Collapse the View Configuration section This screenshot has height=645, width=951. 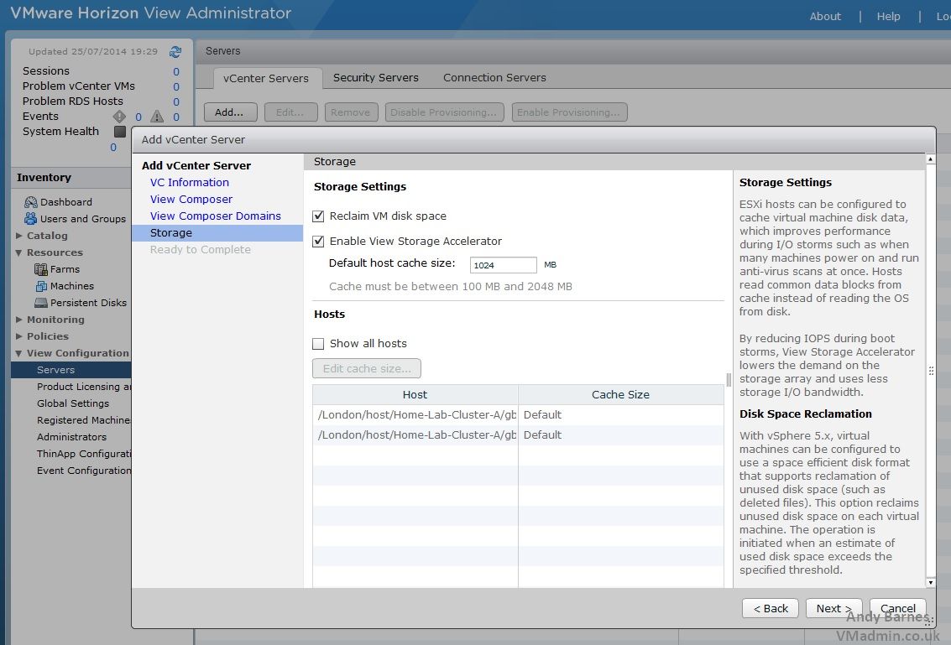[18, 353]
